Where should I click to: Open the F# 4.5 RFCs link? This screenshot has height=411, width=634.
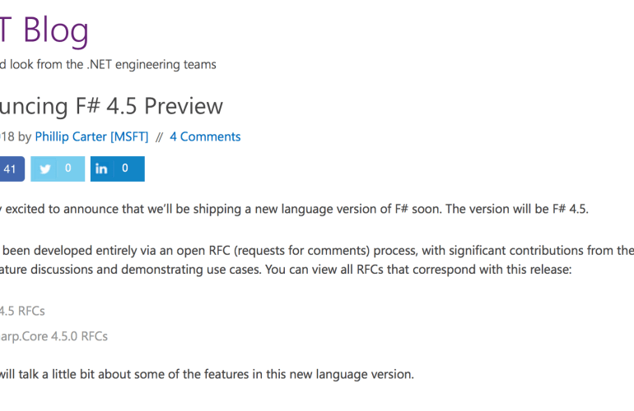pos(22,311)
